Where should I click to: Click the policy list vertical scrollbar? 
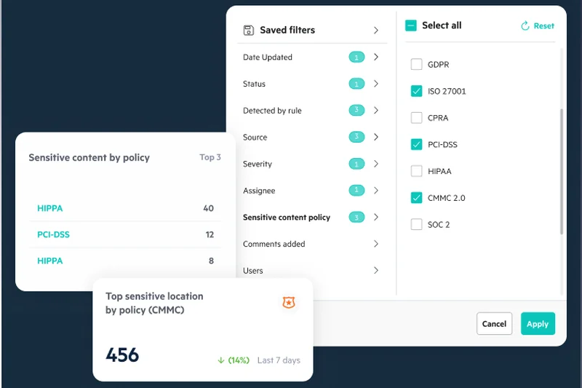[x=561, y=171]
